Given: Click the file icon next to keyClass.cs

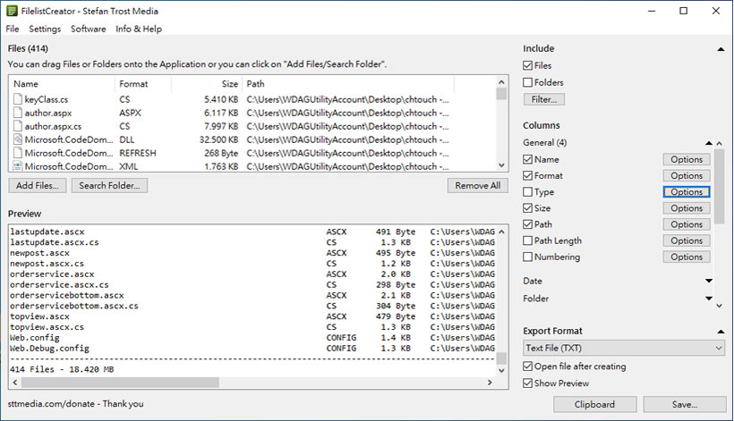Looking at the screenshot, I should tap(18, 99).
